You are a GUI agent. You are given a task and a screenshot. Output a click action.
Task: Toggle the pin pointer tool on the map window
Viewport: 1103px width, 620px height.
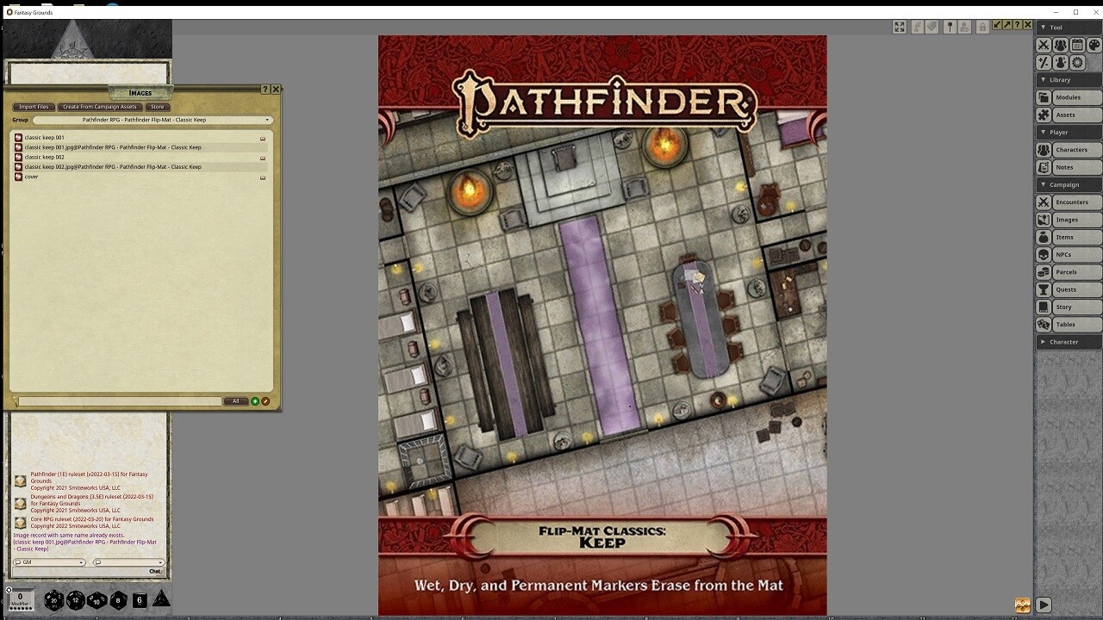tap(949, 27)
